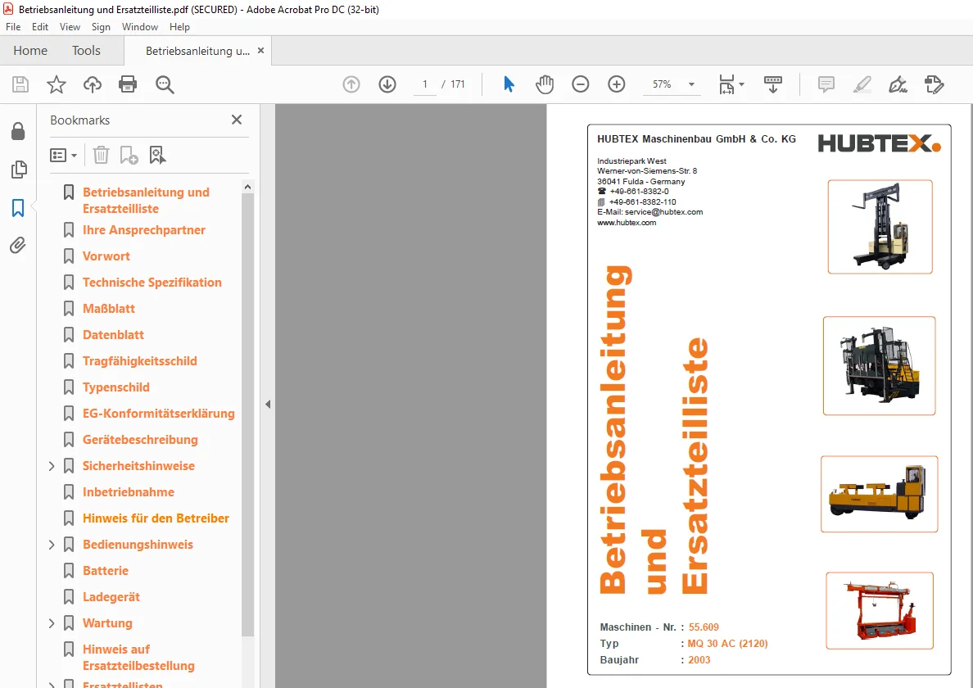Close the Bookmarks panel
The image size is (973, 688).
point(237,120)
